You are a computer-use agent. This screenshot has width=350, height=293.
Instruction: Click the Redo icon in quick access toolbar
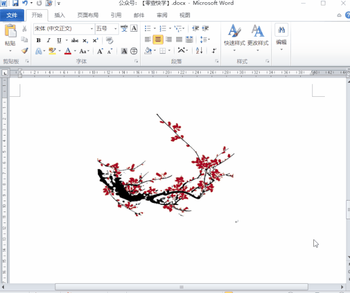pyautogui.click(x=39, y=3)
